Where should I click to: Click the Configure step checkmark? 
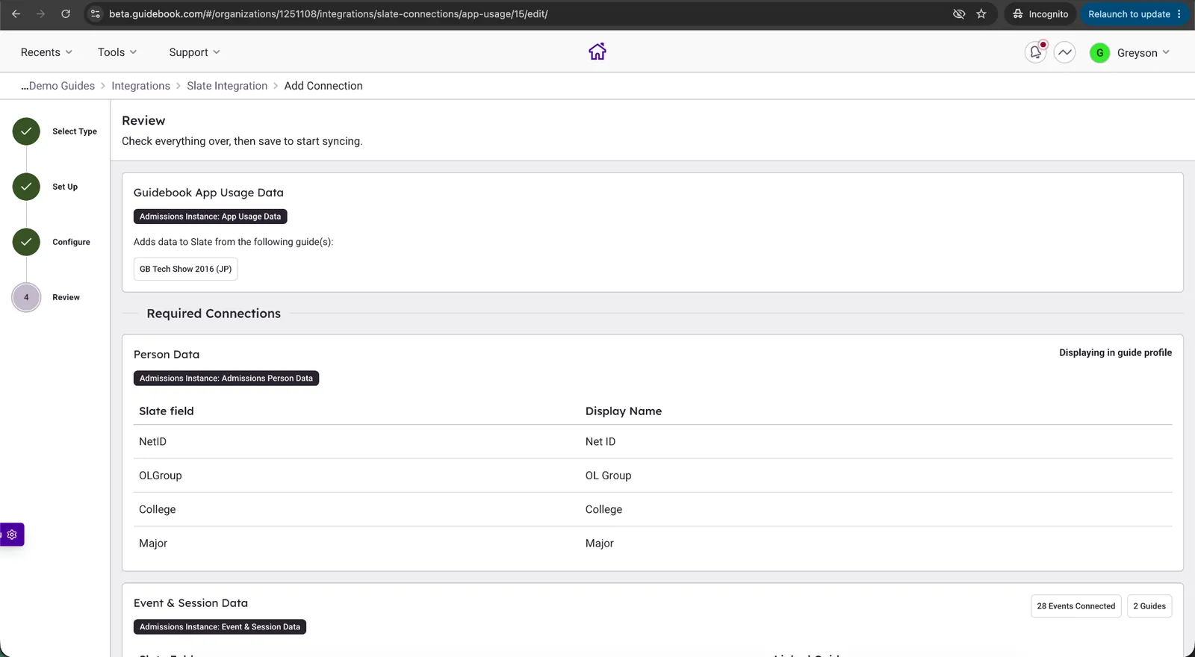point(26,242)
